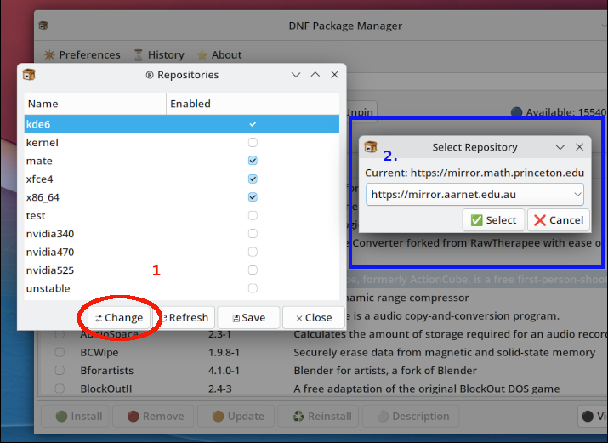This screenshot has height=443, width=608.
Task: Disable the mate repository checkbox
Action: tap(253, 161)
